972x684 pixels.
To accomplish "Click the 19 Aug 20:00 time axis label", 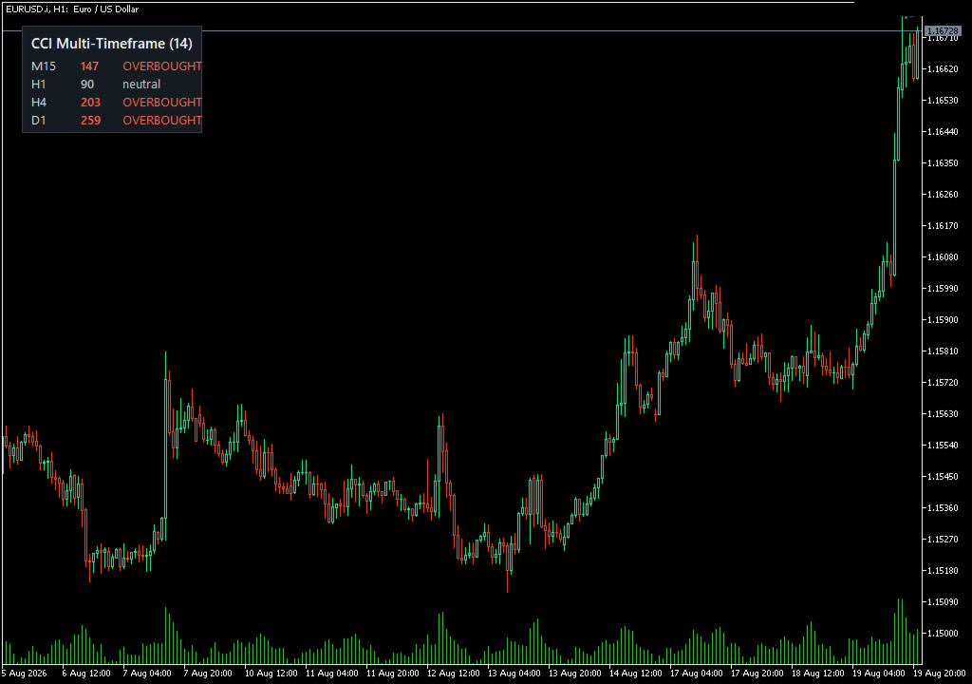I will point(939,674).
